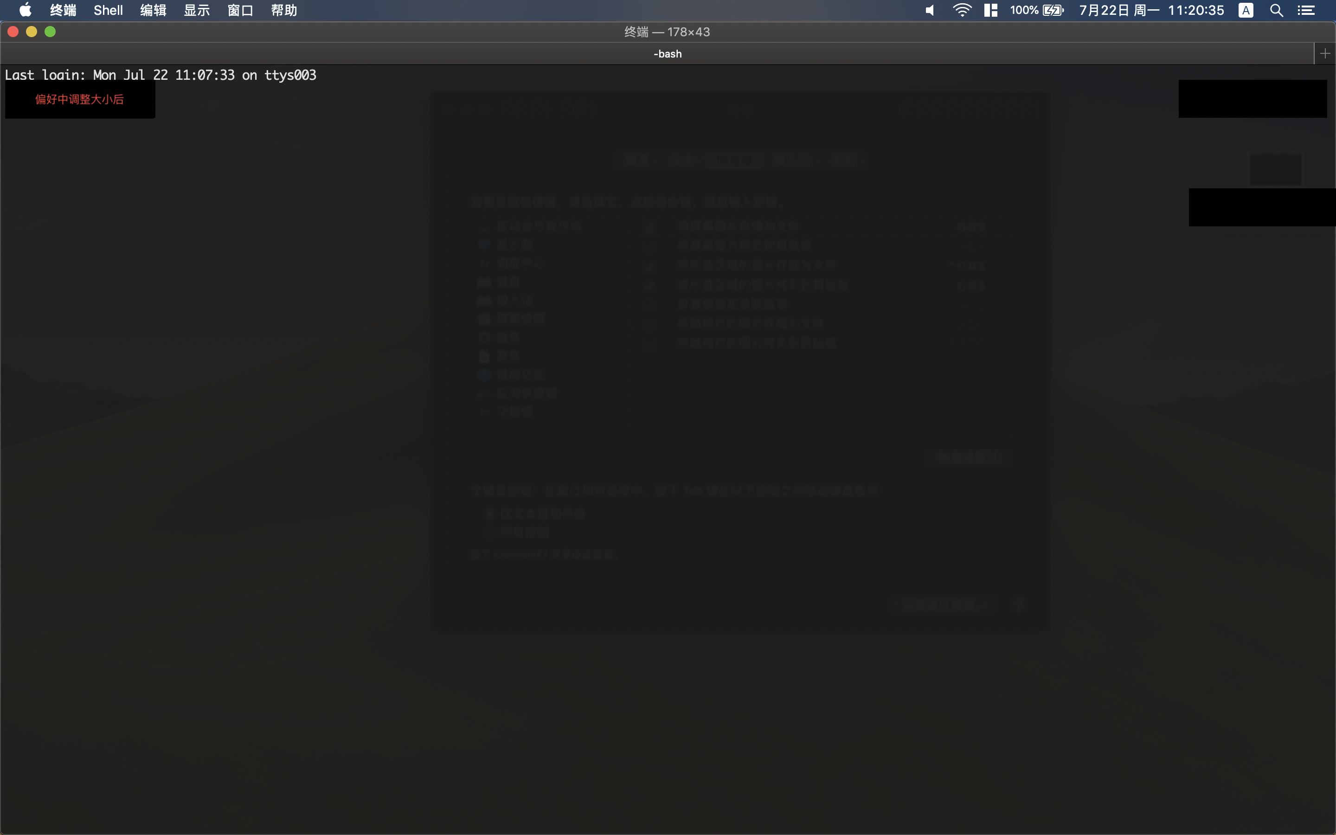The height and width of the screenshot is (835, 1336).
Task: Click the volume icon in menu bar
Action: click(x=930, y=10)
